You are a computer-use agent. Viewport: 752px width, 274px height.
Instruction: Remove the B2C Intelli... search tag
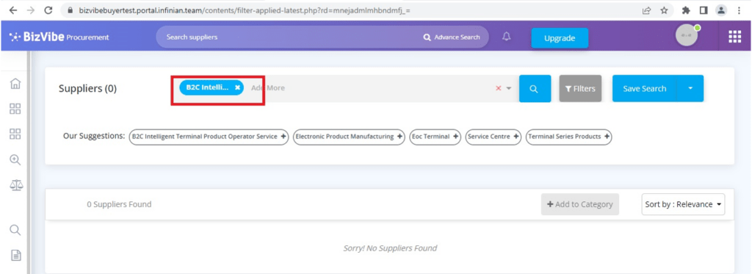(x=237, y=88)
